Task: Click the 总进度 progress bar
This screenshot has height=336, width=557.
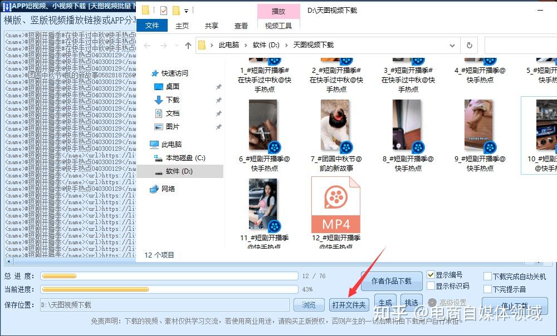Action: (x=169, y=276)
